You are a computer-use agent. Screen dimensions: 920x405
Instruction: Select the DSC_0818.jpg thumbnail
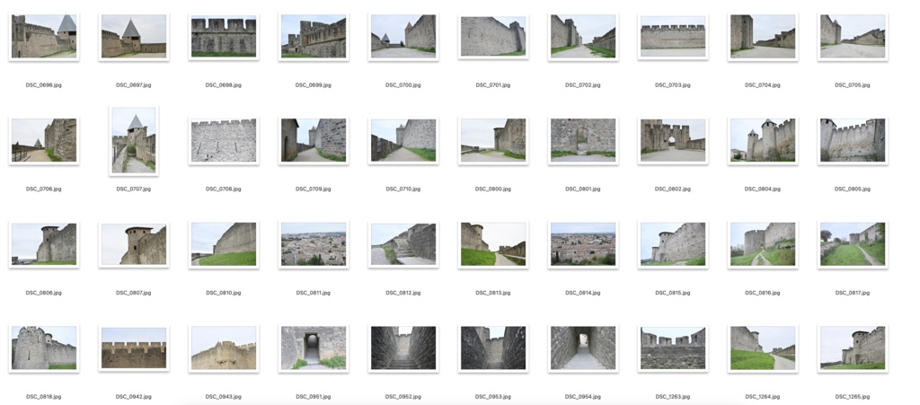pos(44,348)
